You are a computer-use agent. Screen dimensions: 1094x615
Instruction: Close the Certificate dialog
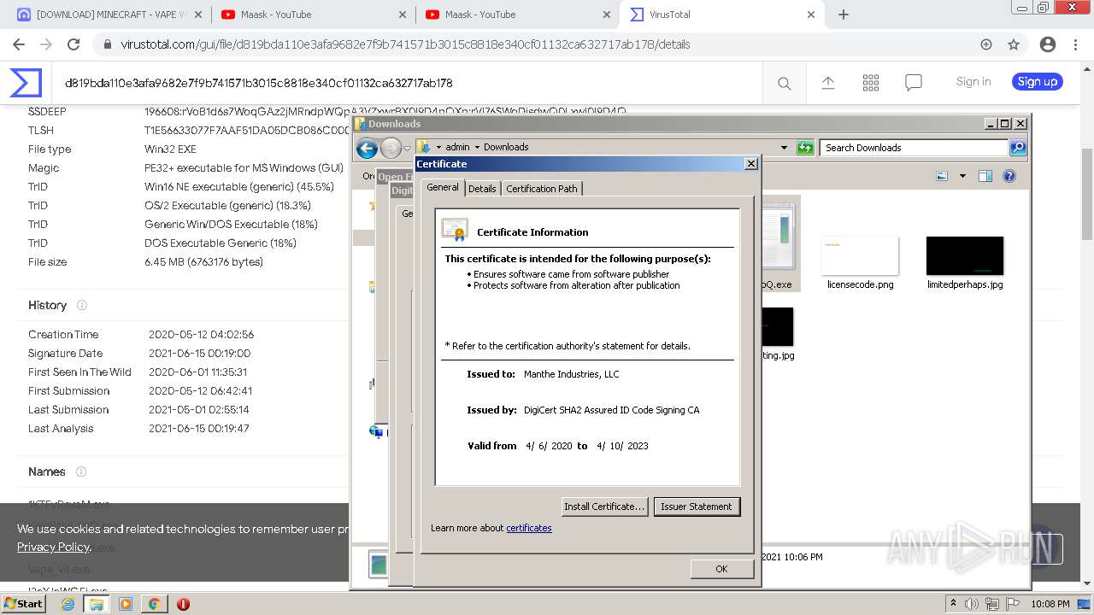[751, 164]
